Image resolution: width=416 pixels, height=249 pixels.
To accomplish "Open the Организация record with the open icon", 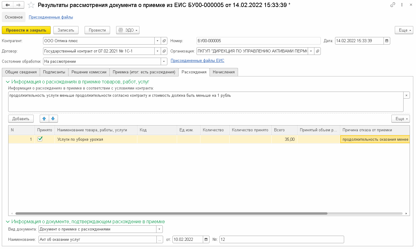I will [317, 51].
